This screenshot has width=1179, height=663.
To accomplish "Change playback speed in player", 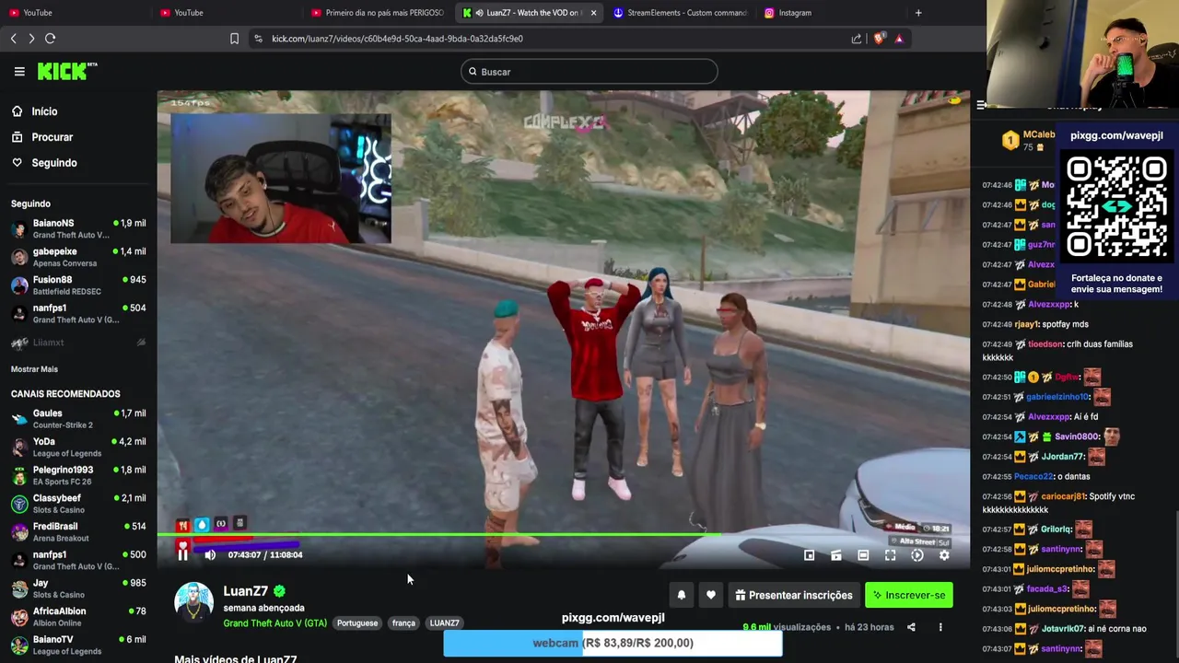I will [917, 555].
